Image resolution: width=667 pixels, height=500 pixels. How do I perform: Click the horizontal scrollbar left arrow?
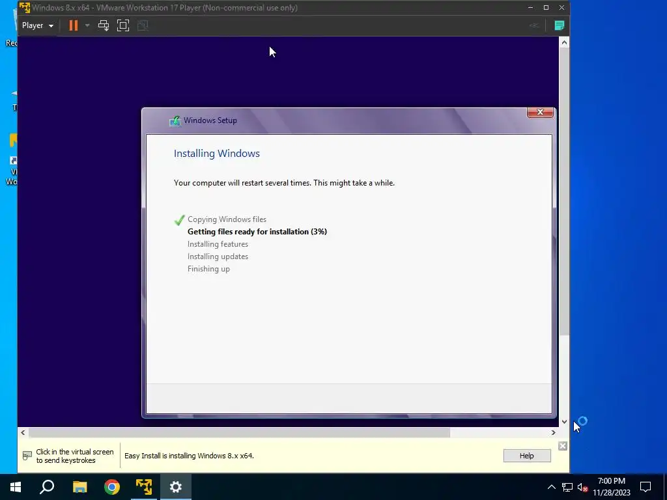pos(23,433)
